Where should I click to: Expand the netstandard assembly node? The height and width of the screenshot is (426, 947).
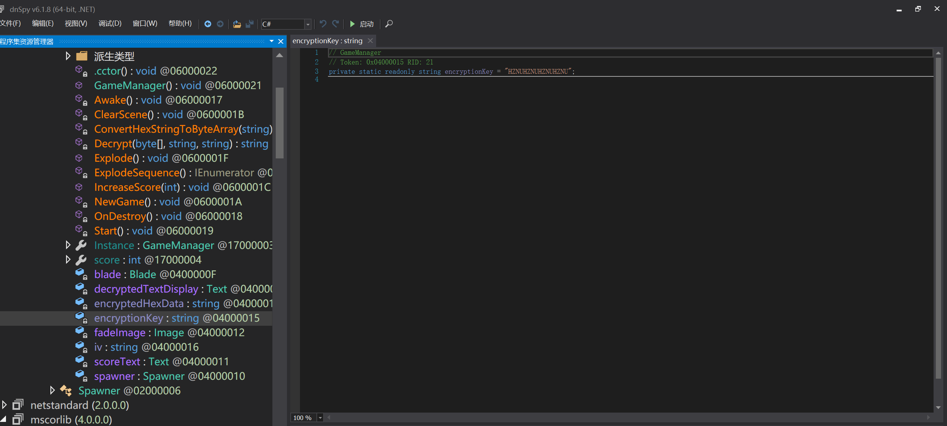point(4,405)
